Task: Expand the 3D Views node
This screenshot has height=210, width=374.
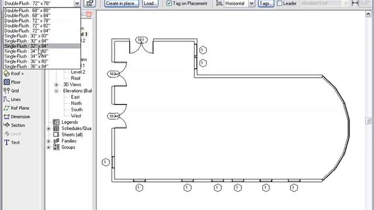Action: 56,85
